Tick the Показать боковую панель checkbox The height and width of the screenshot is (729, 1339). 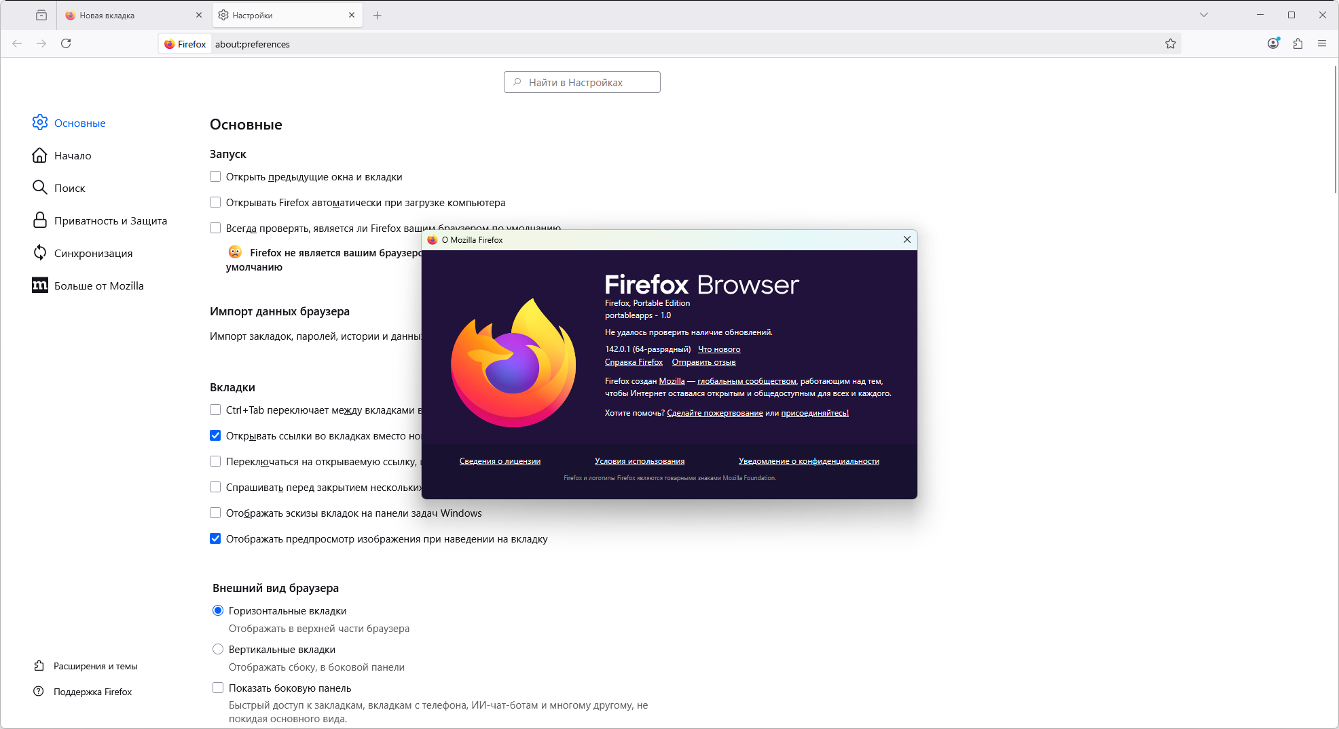218,688
